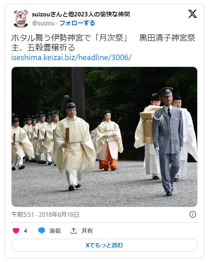Open the suizou profile avatar
This screenshot has width=208, height=262.
click(x=20, y=18)
